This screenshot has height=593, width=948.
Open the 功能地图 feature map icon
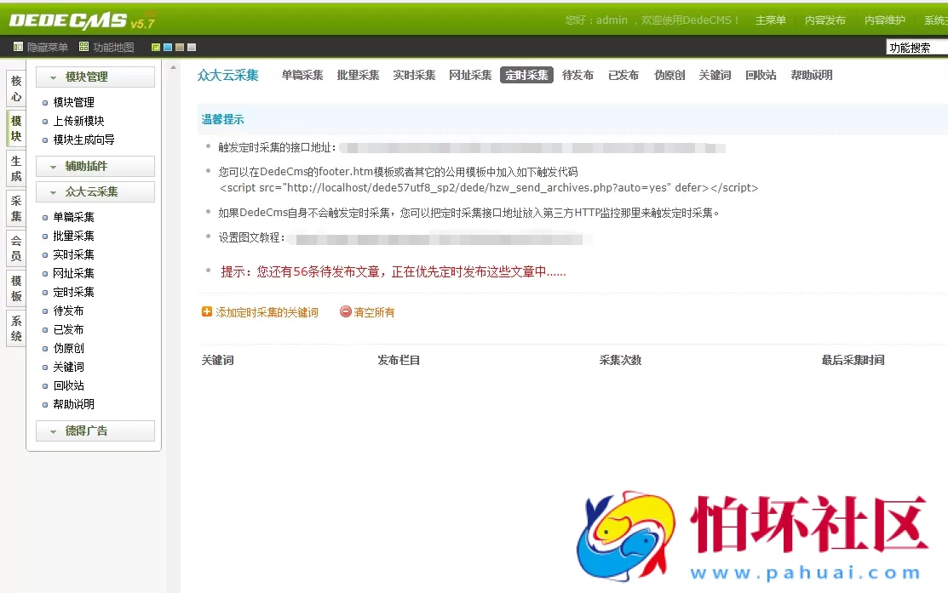pyautogui.click(x=83, y=47)
